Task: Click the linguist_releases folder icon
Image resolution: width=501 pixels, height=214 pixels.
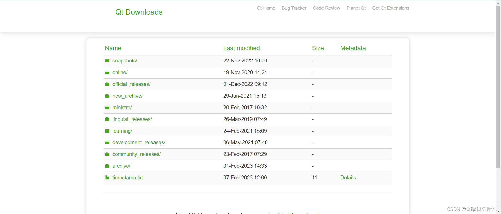Action: coord(107,119)
